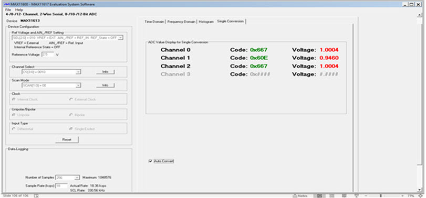The image size is (426, 198).
Task: Select External Clock radio button
Action: (x=71, y=100)
